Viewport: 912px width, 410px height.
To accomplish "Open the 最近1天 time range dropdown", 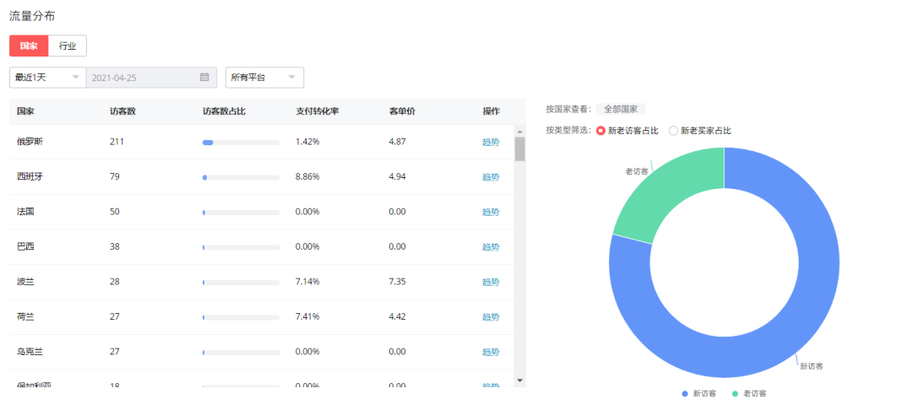I will coord(47,78).
